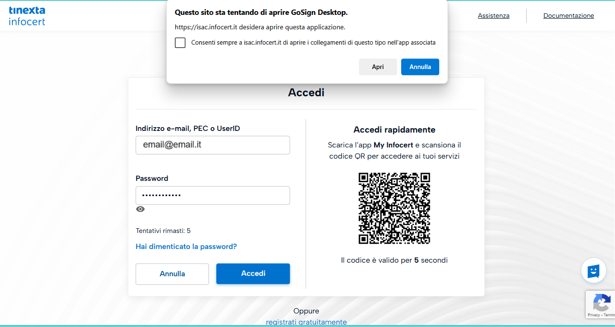615x327 pixels.
Task: Click the QR code image
Action: (394, 208)
